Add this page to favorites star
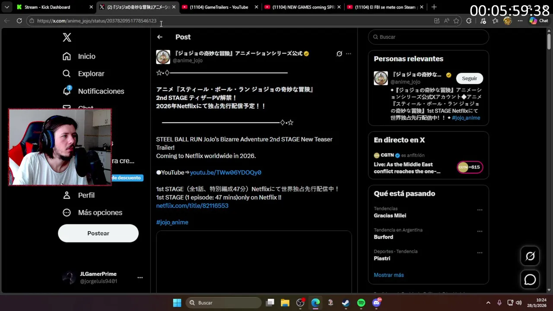Viewport: 553px width, 311px height. click(456, 21)
